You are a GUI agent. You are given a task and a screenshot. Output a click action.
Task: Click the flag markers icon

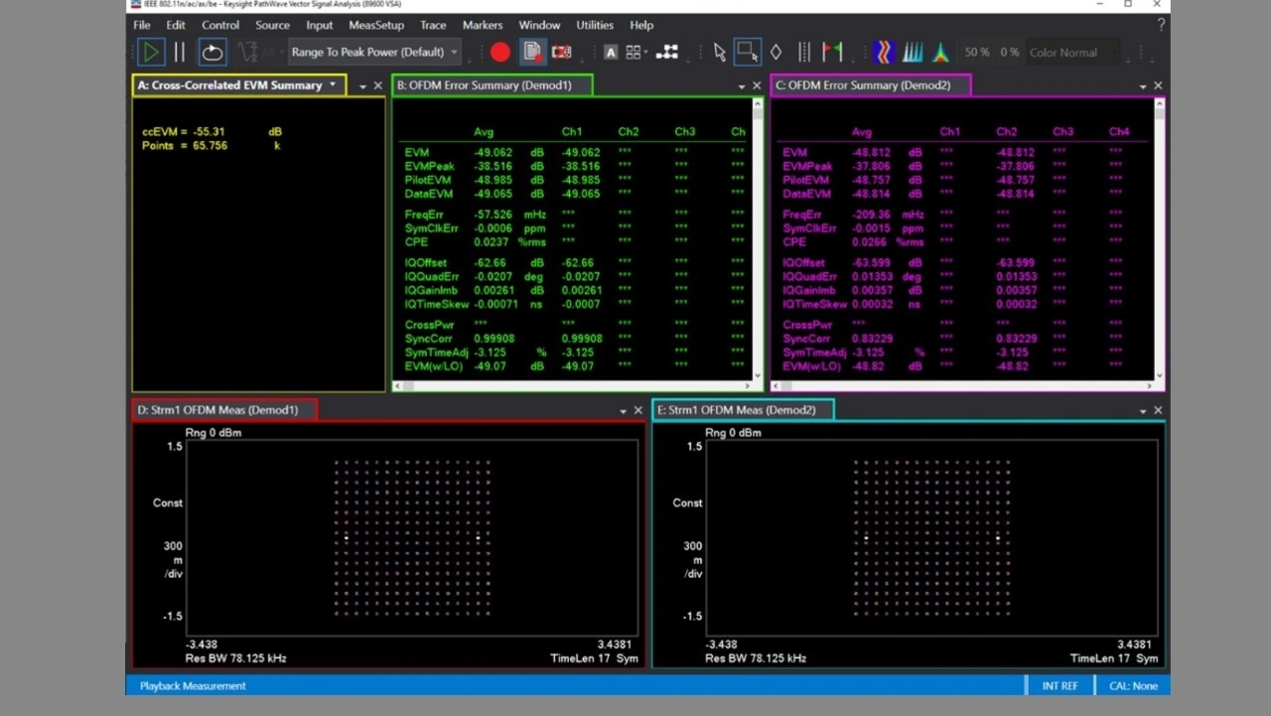(x=833, y=53)
